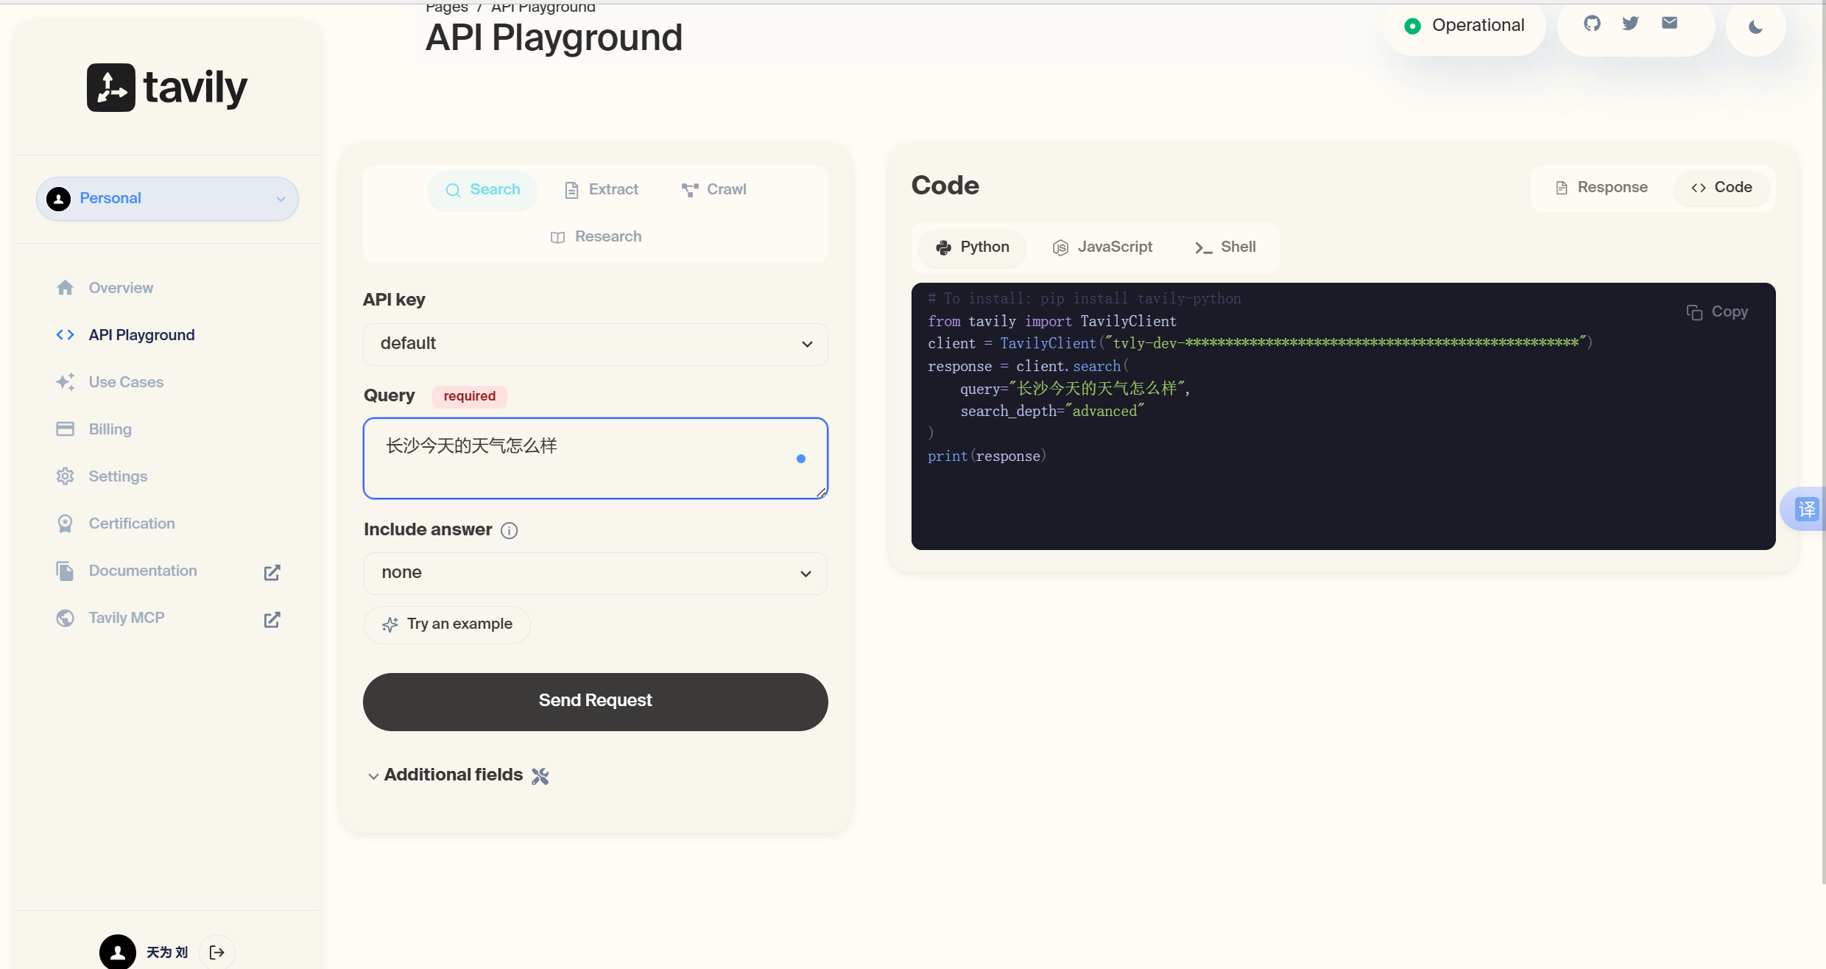This screenshot has height=969, width=1826.
Task: Click the Try an example button
Action: [x=447, y=624]
